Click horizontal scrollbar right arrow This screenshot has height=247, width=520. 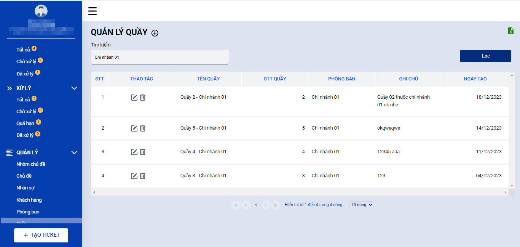point(506,192)
